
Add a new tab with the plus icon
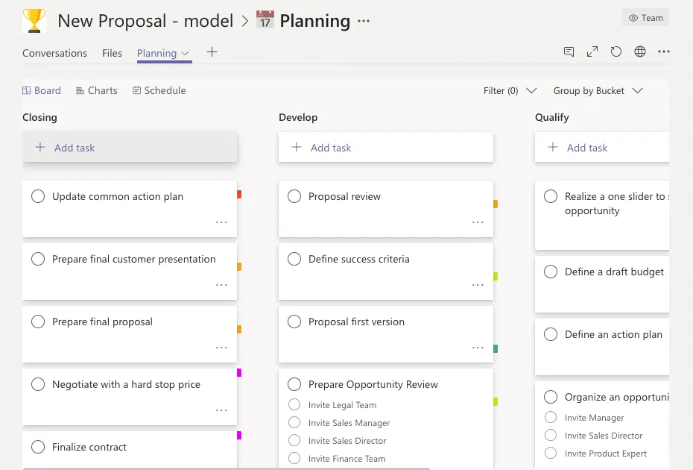point(212,52)
